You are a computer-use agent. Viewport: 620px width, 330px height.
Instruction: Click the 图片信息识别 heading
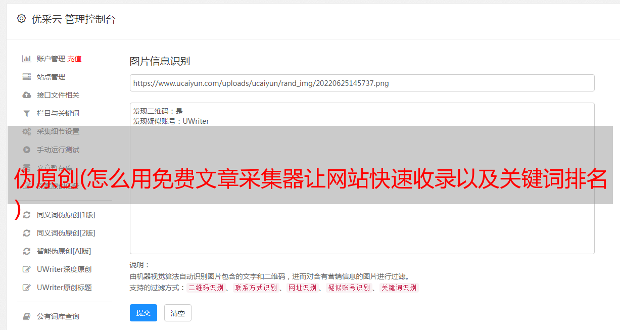pos(160,61)
